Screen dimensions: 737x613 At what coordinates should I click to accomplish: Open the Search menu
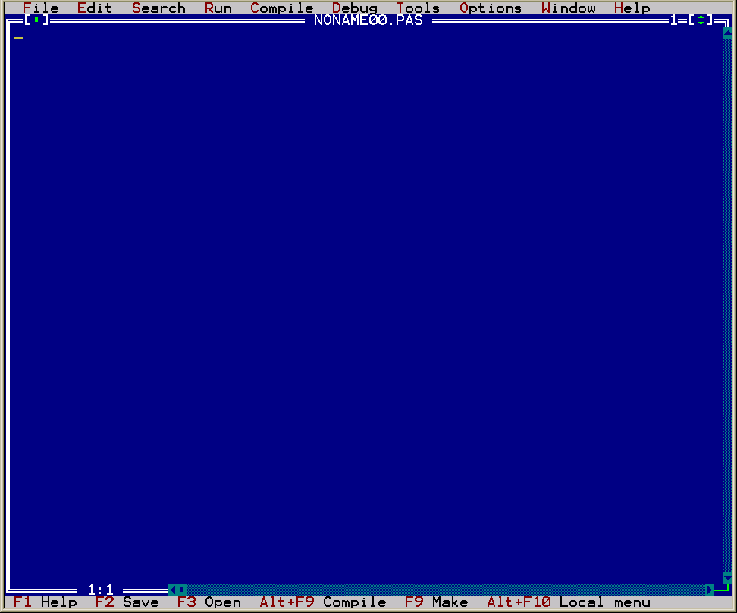[159, 8]
